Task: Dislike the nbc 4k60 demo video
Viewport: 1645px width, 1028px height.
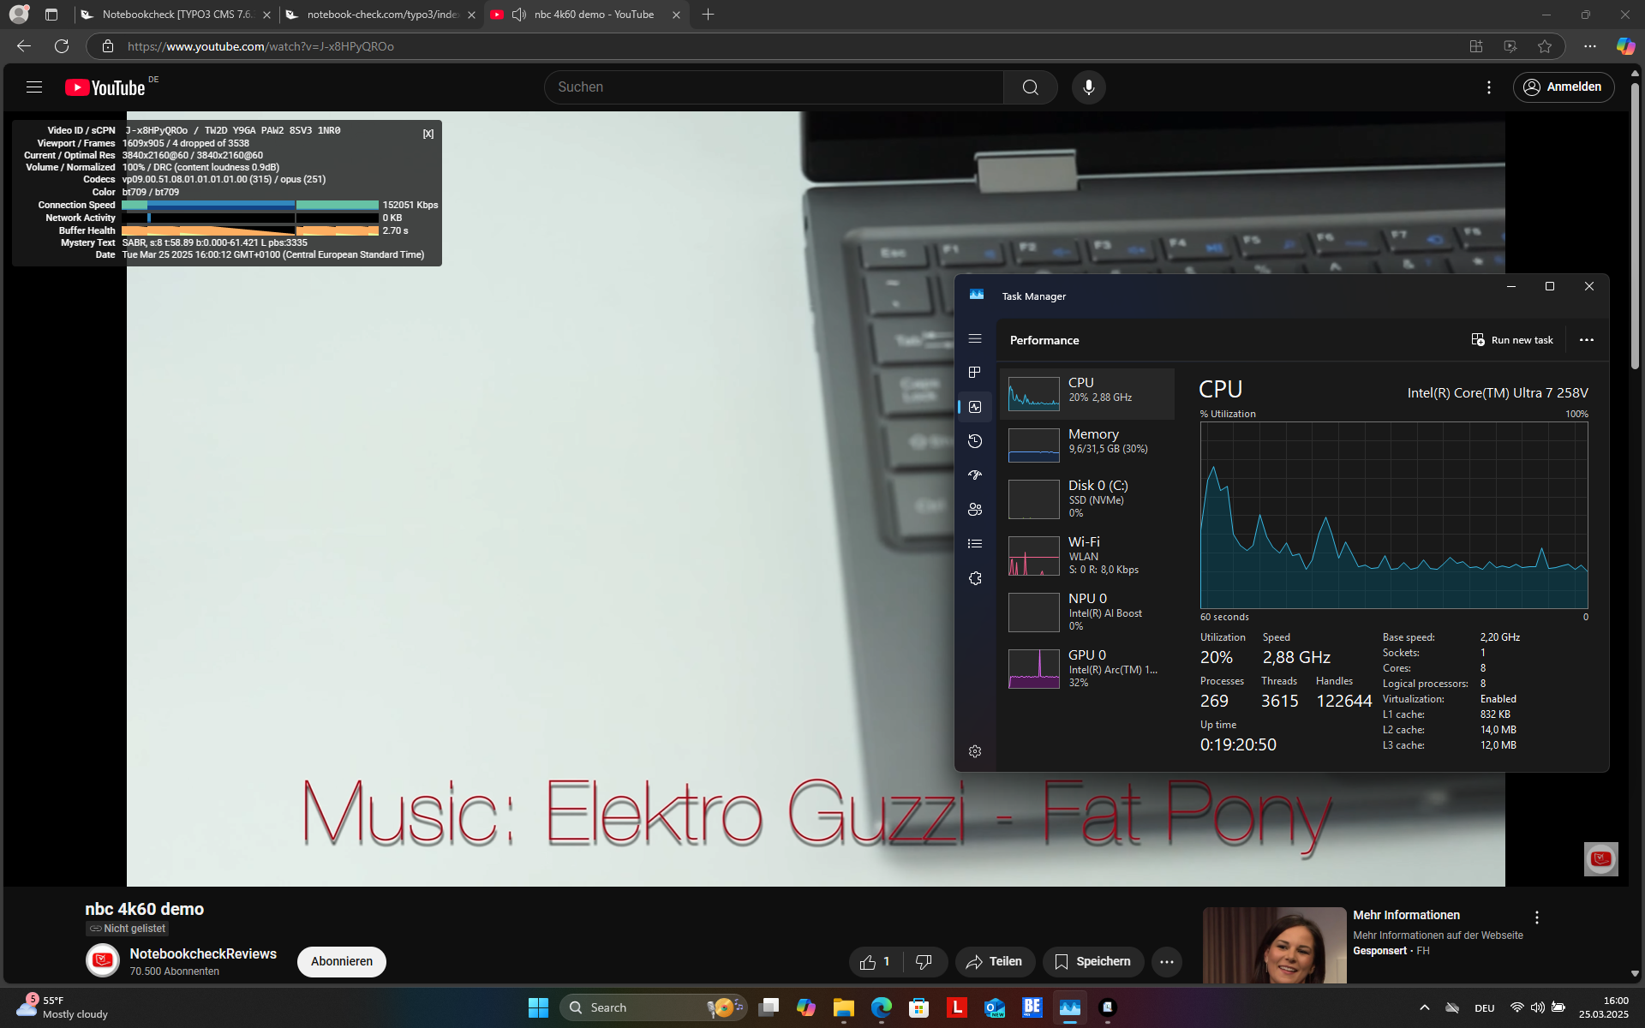Action: click(x=923, y=962)
